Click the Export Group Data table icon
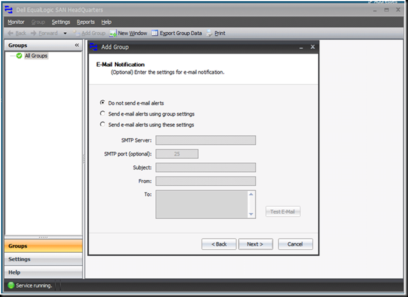408x297 pixels. pos(155,33)
